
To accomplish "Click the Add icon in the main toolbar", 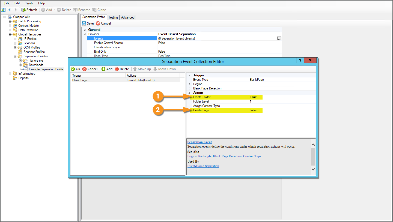I will coord(43,10).
